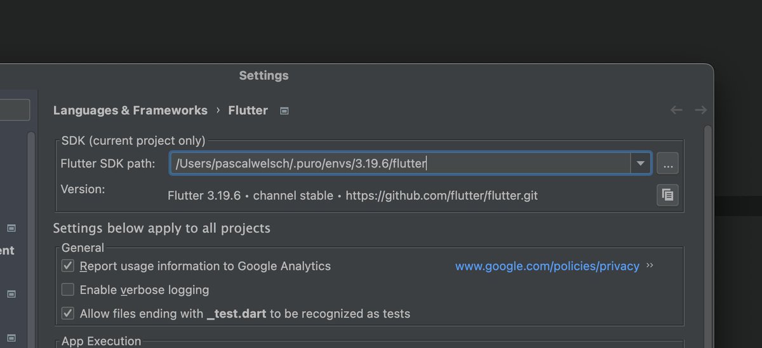Select the Flutter breadcrumb item

point(248,110)
